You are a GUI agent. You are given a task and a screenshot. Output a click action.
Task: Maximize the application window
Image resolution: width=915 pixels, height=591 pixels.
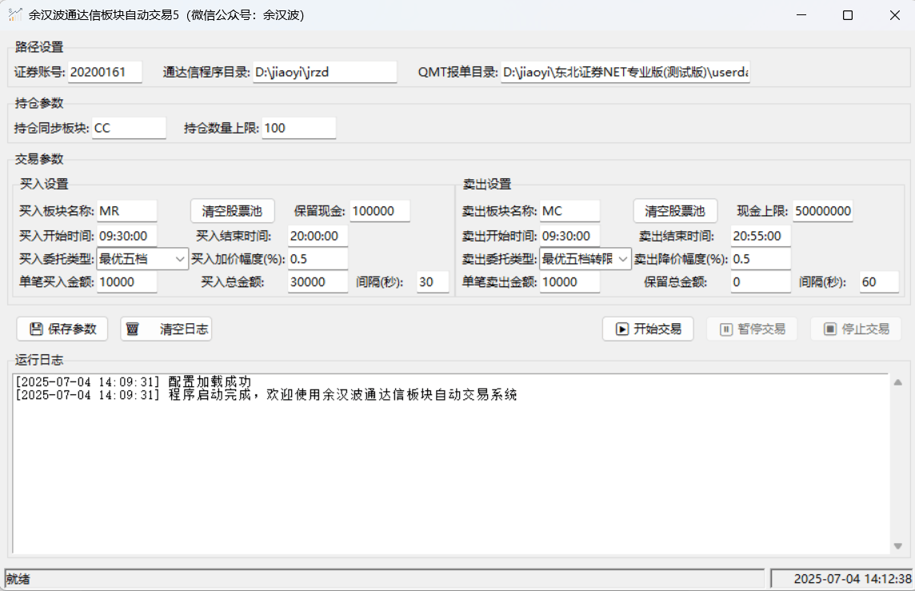click(x=848, y=15)
